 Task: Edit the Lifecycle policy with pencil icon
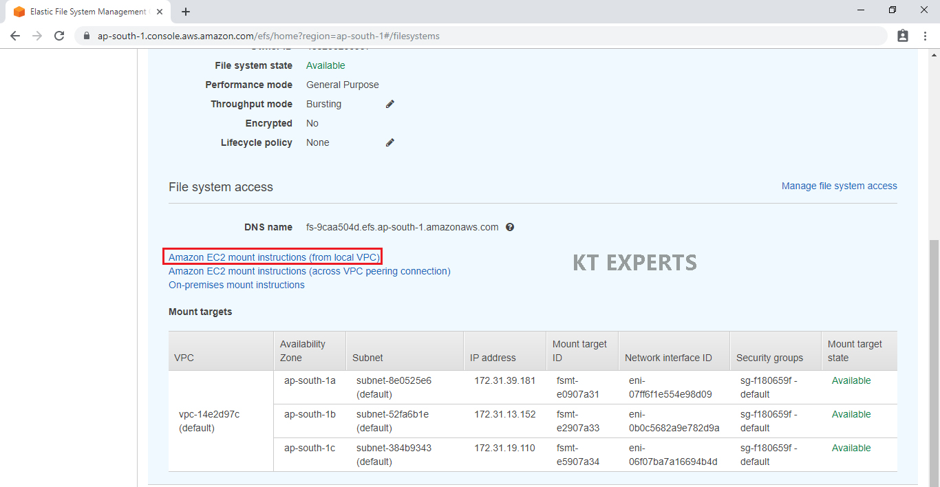click(x=390, y=142)
